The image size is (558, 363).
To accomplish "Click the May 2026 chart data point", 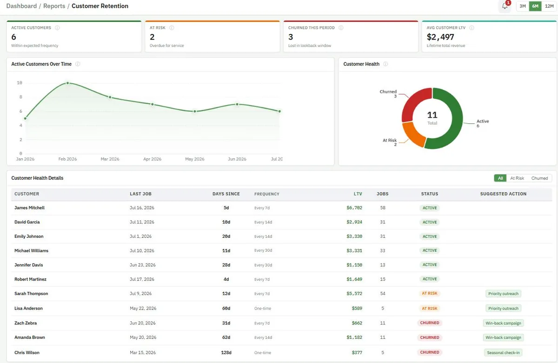I will [x=195, y=111].
